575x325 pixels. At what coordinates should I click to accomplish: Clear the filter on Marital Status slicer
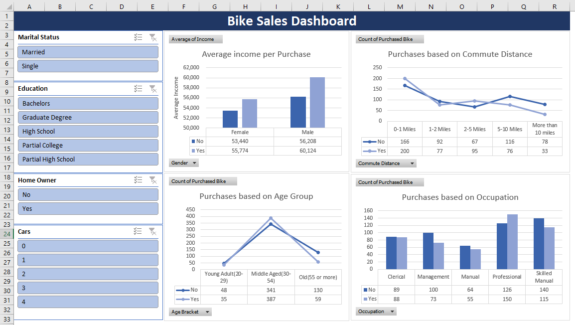coord(153,37)
